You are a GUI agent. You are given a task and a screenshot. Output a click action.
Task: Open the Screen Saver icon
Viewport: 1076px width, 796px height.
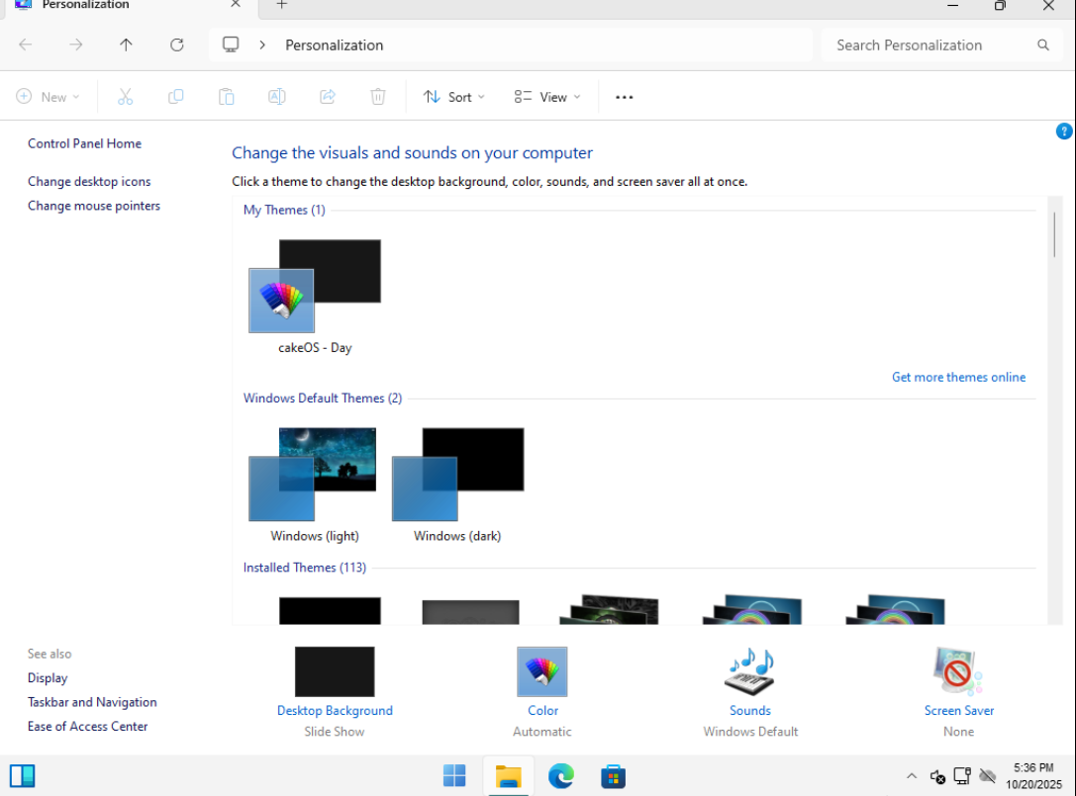coord(957,673)
